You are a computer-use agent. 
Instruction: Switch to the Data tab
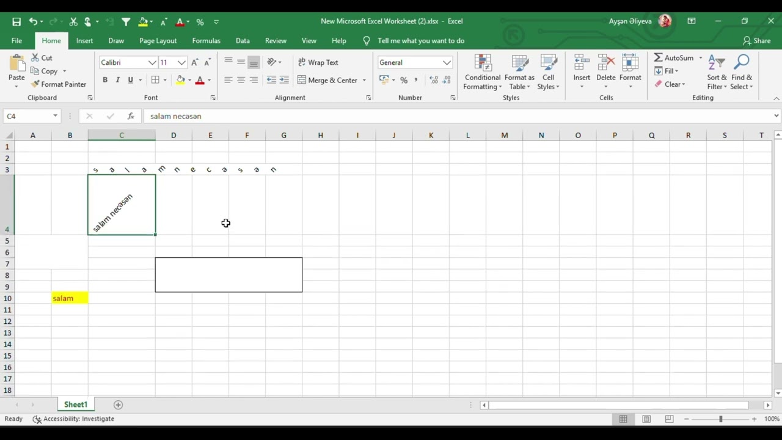pyautogui.click(x=243, y=40)
